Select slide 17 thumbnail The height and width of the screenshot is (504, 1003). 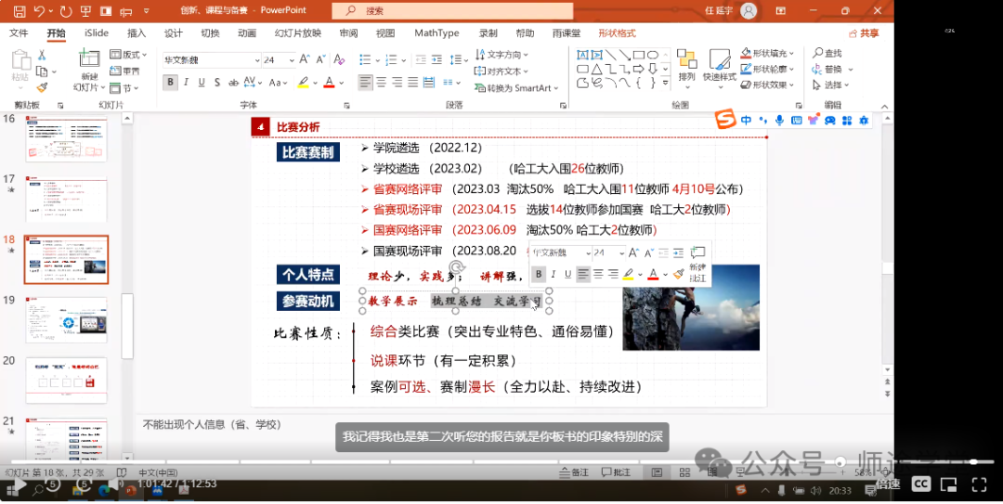point(67,200)
